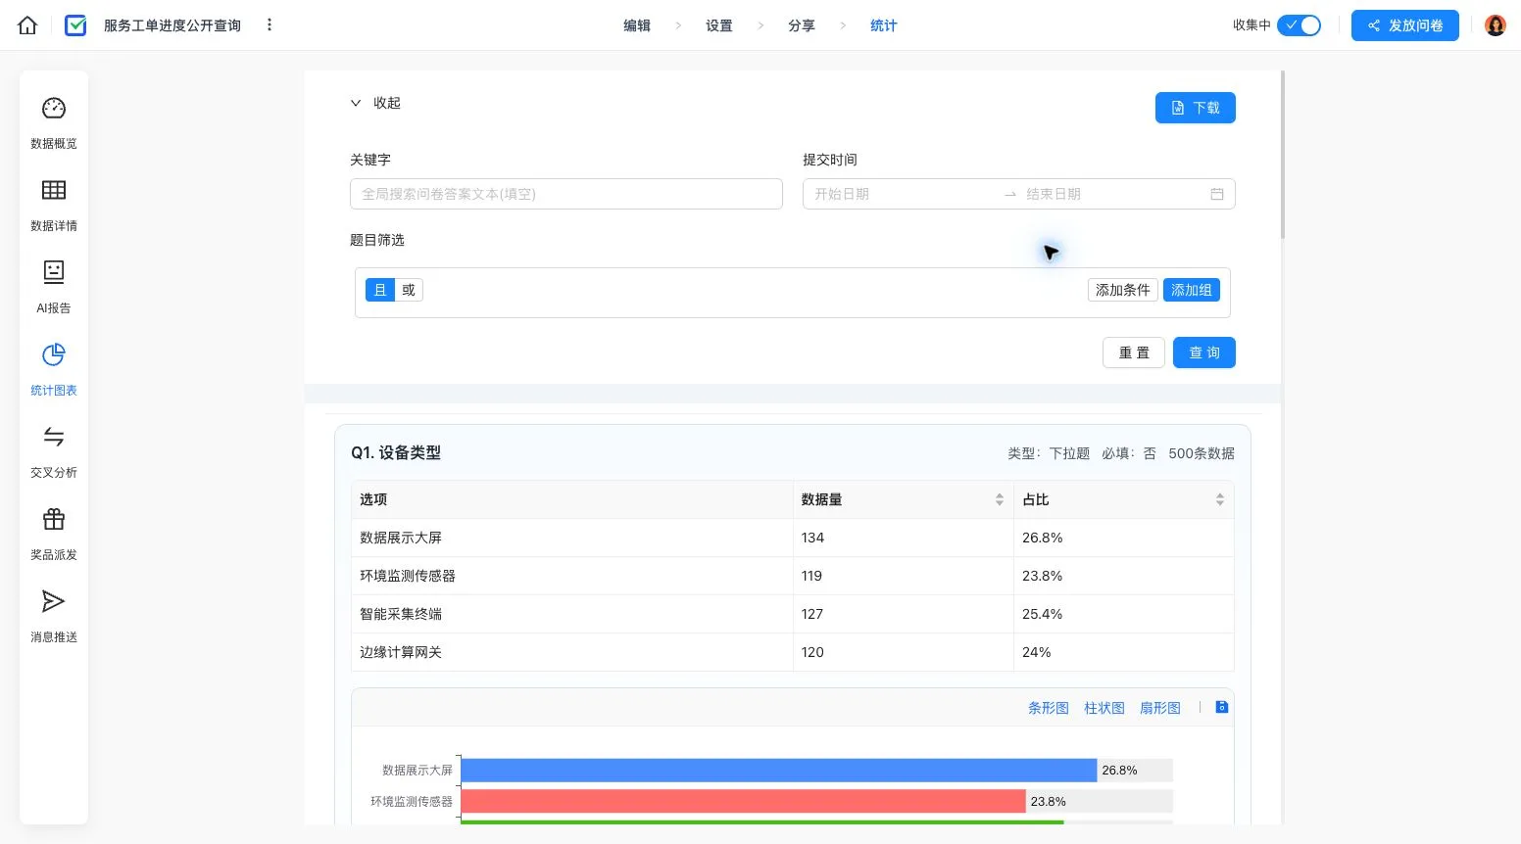Select 或 logic option
Viewport: 1521px width, 844px height.
click(x=409, y=290)
